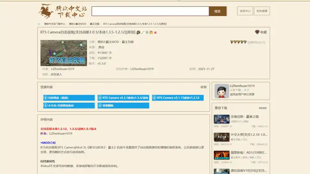
Task: Click the 骑砍2:霸主MOD - 霸主功能 category link
Action: coord(116,42)
